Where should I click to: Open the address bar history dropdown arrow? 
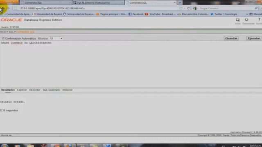(x=185, y=8)
